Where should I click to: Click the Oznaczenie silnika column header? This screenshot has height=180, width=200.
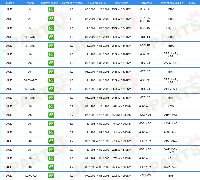pyautogui.click(x=171, y=3)
